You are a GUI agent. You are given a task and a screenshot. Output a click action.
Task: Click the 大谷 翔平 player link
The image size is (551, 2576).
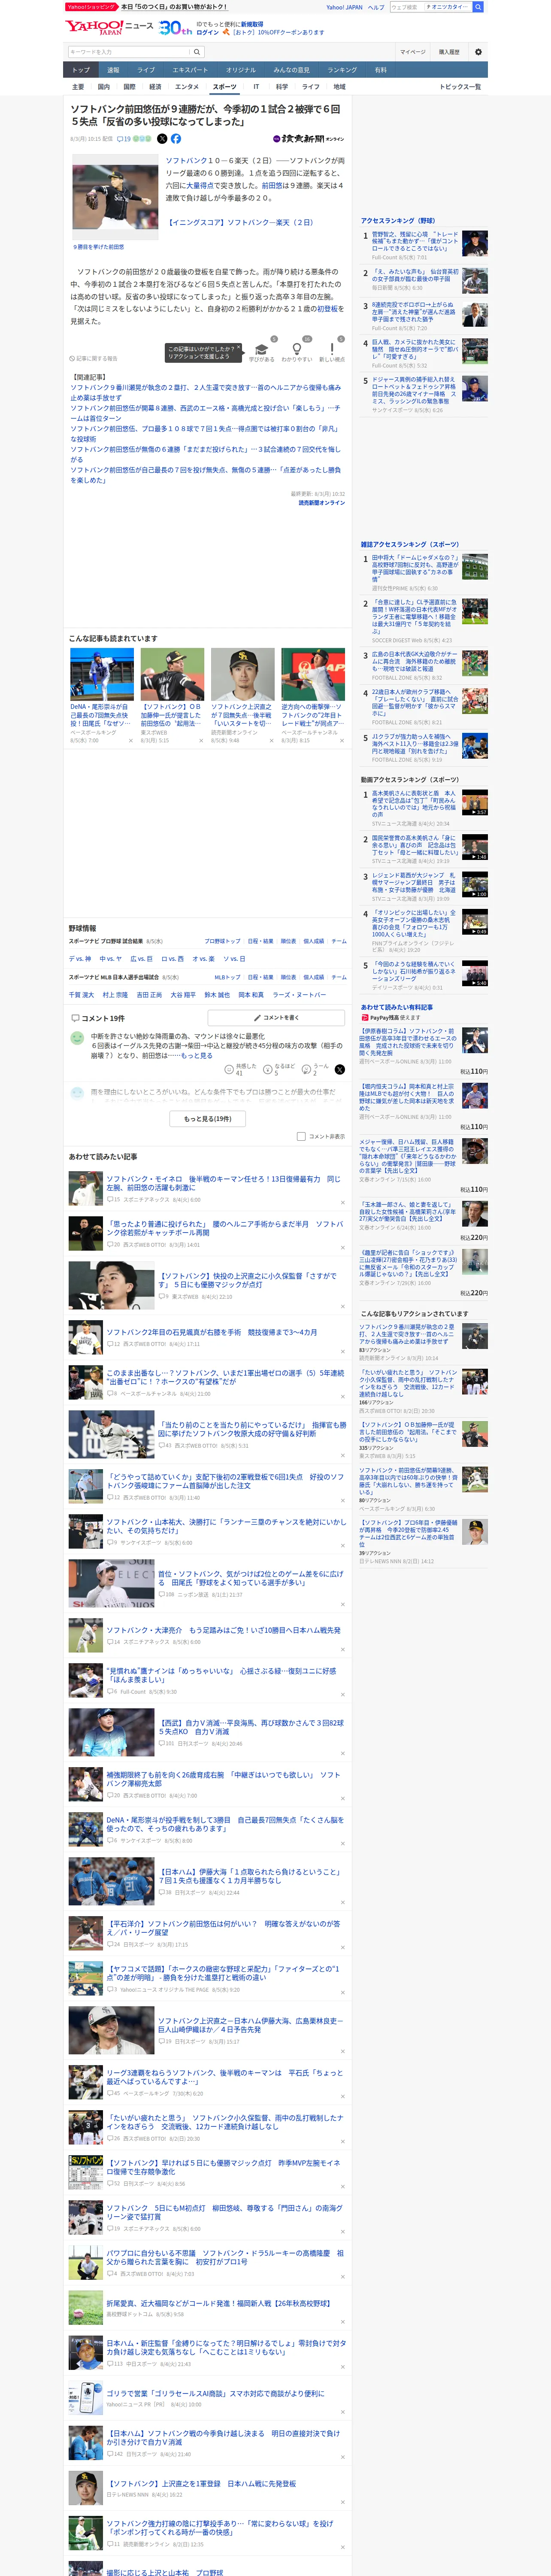(x=183, y=995)
